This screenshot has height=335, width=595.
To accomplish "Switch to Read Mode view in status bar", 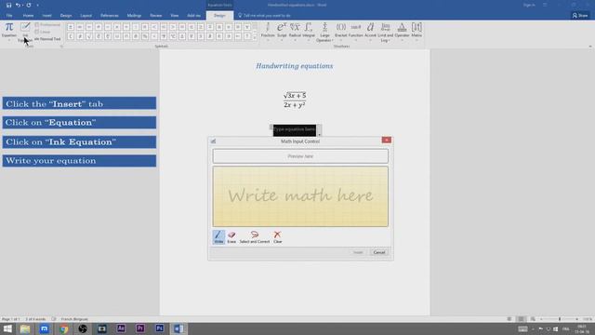I will (509, 319).
